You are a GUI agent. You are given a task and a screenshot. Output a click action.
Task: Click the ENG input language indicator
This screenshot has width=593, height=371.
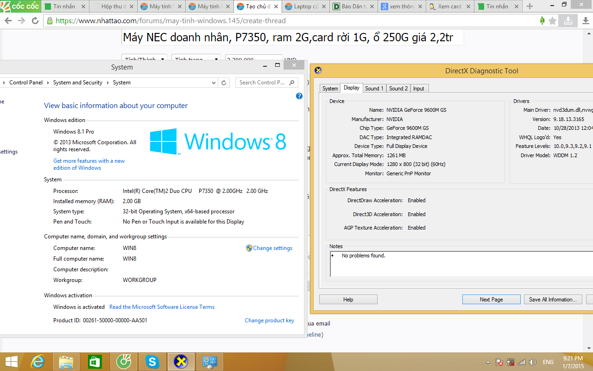click(548, 362)
